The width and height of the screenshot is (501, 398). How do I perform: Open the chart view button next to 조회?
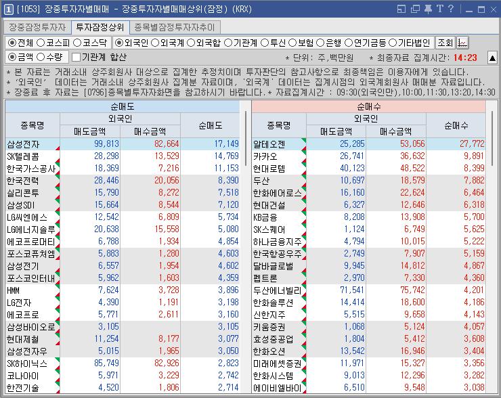462,43
